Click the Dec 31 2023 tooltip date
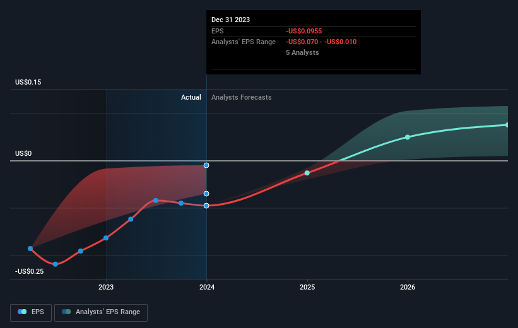 (230, 20)
